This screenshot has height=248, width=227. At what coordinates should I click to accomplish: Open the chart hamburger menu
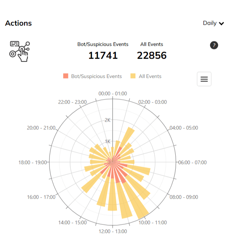click(x=204, y=79)
